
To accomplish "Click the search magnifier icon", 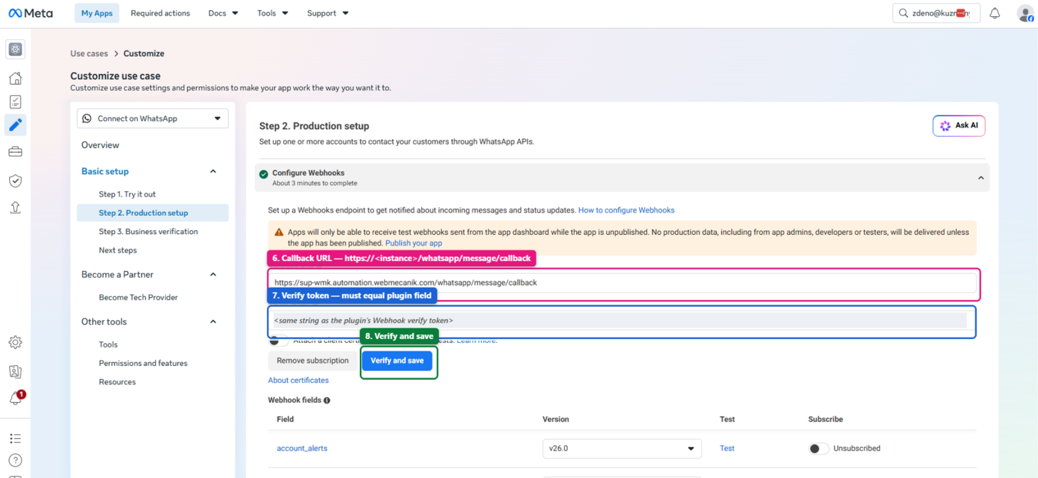I will 903,13.
